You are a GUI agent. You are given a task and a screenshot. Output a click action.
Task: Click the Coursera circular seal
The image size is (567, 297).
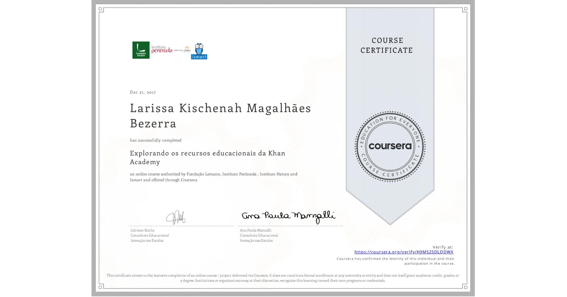click(390, 147)
